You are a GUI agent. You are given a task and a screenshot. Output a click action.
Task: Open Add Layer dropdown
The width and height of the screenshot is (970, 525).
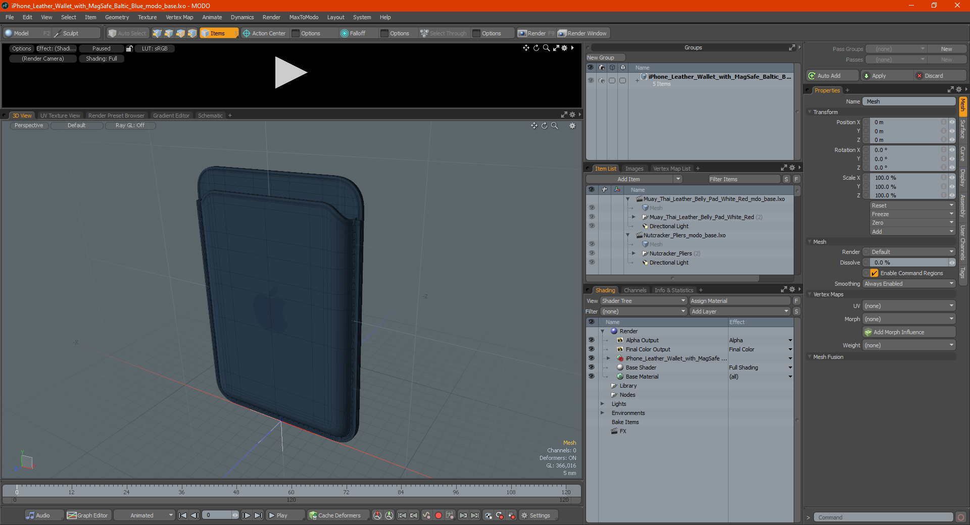(x=740, y=311)
